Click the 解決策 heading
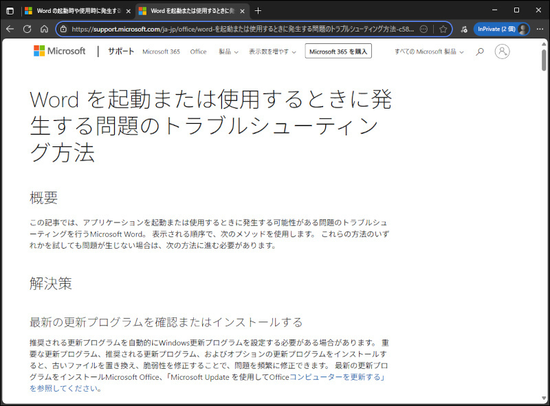This screenshot has height=406, width=550. [x=50, y=283]
